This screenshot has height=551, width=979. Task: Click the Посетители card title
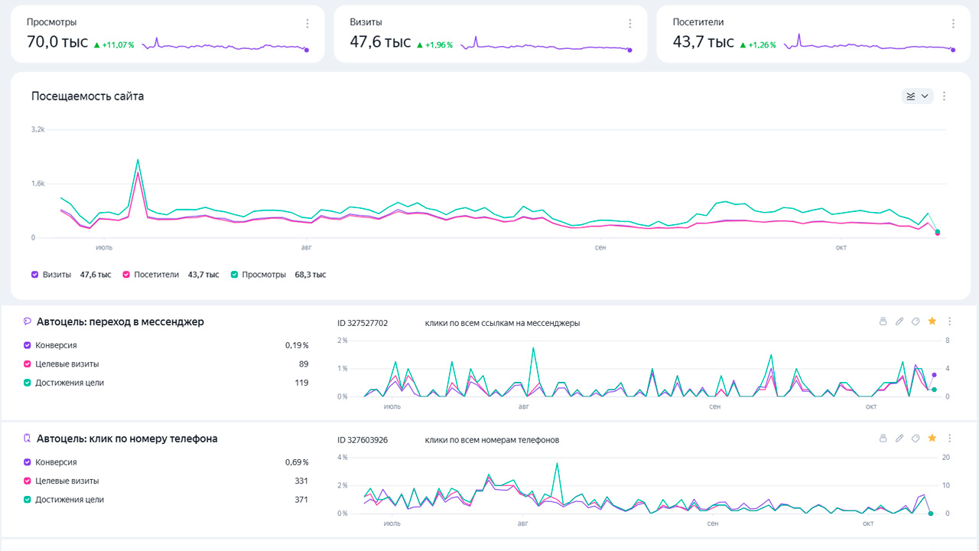click(x=698, y=23)
